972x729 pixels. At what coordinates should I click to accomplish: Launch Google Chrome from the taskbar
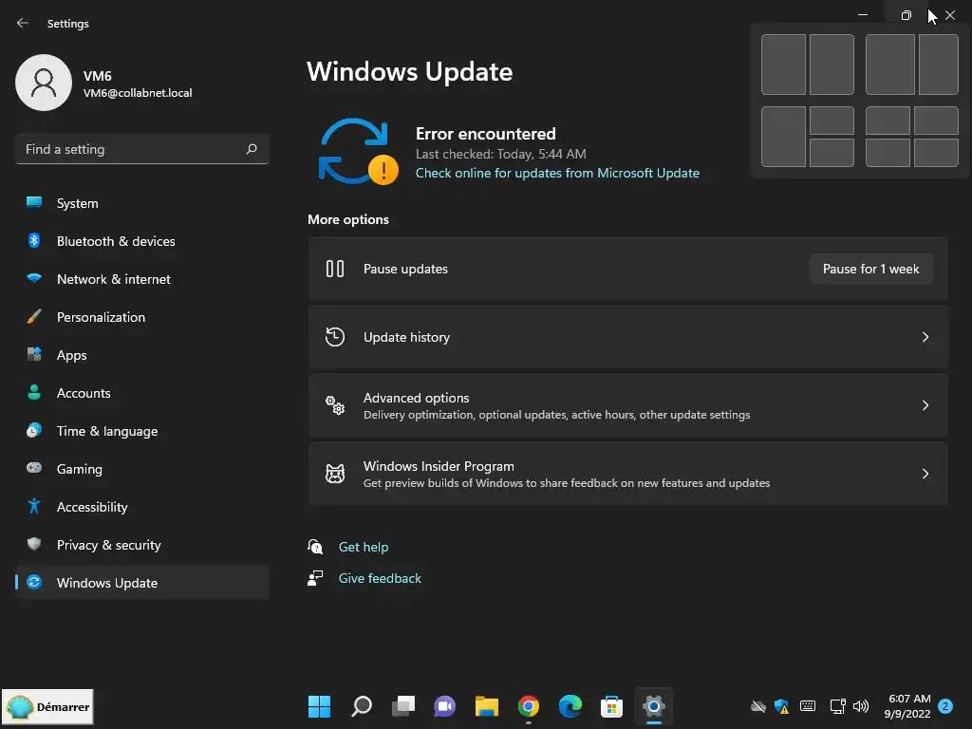(x=528, y=706)
